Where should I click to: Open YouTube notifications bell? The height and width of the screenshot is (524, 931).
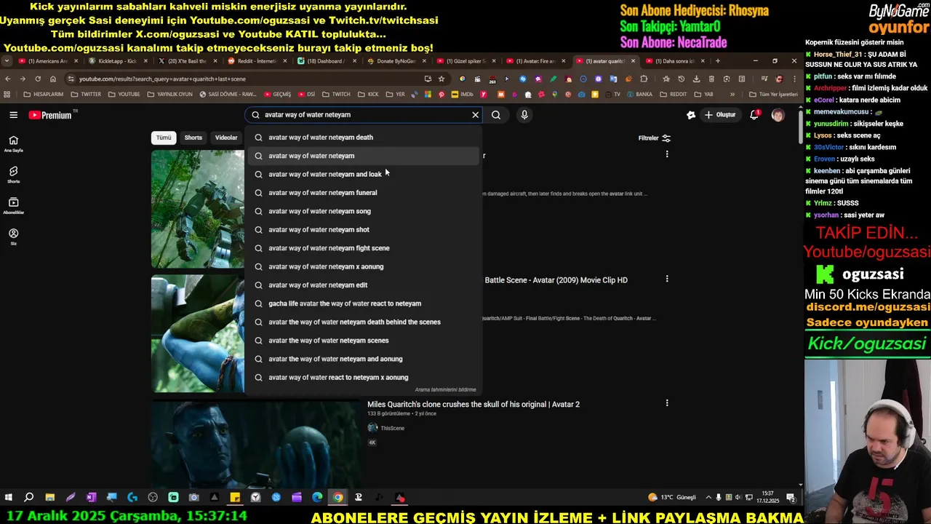(x=754, y=115)
